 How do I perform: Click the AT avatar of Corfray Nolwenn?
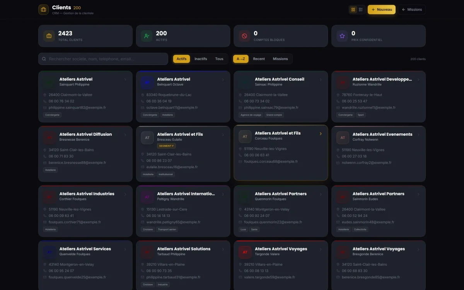[x=343, y=138]
